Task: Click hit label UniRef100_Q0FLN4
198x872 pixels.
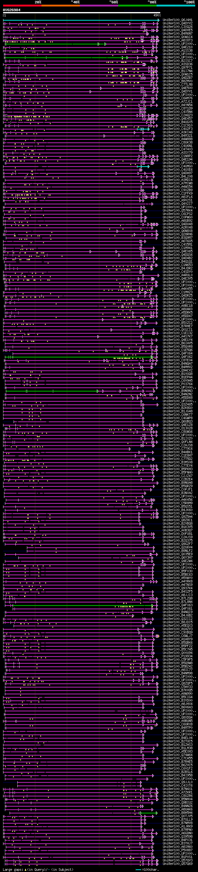Action: 177,442
